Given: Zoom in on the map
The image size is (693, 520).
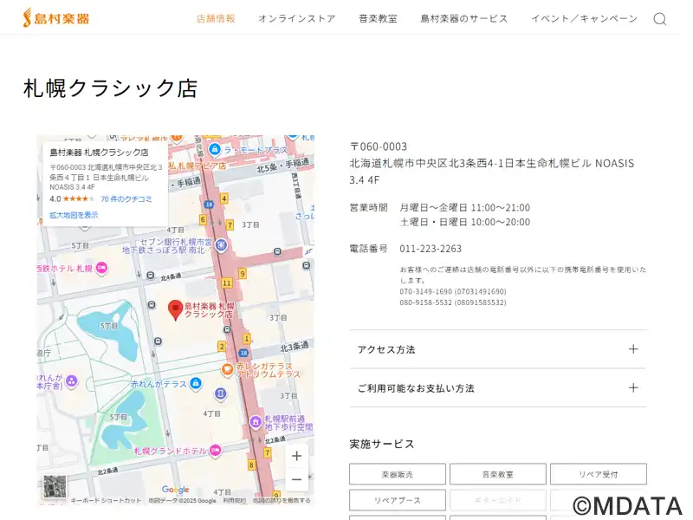Looking at the screenshot, I should click(x=296, y=456).
